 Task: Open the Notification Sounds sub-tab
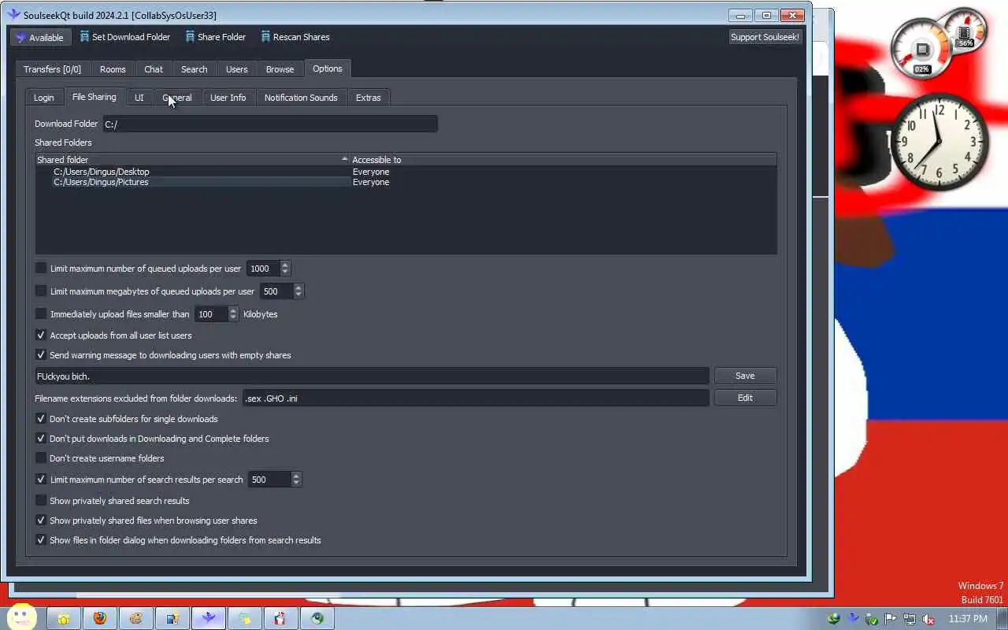(301, 98)
